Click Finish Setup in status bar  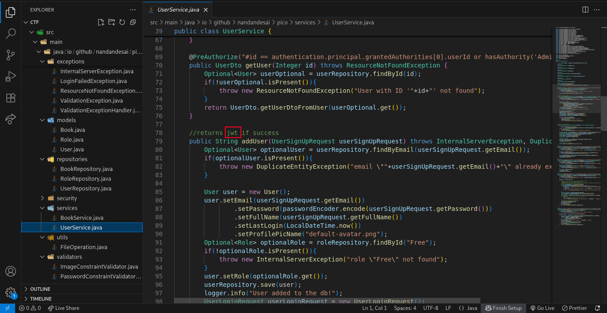(503, 308)
